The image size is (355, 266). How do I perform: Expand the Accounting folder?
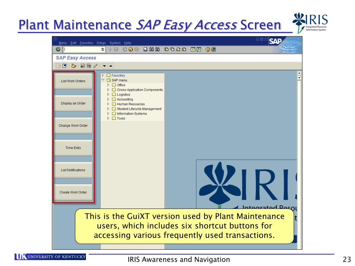108,99
